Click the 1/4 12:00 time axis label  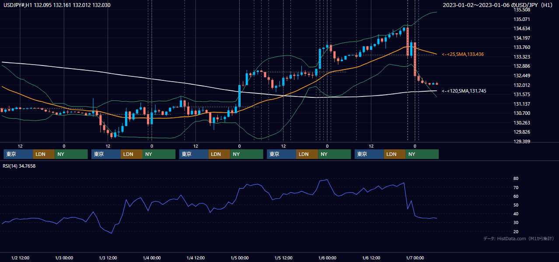tap(196, 258)
